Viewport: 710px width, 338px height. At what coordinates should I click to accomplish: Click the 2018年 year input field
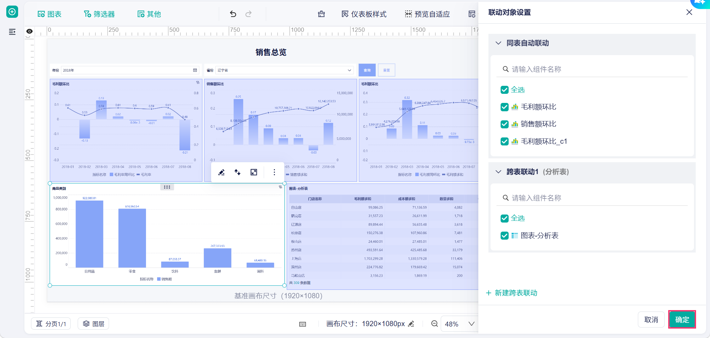(130, 70)
